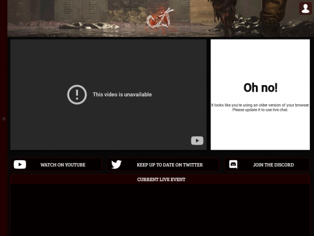Open Watch on YouTube link
The image size is (314, 236).
pyautogui.click(x=56, y=164)
